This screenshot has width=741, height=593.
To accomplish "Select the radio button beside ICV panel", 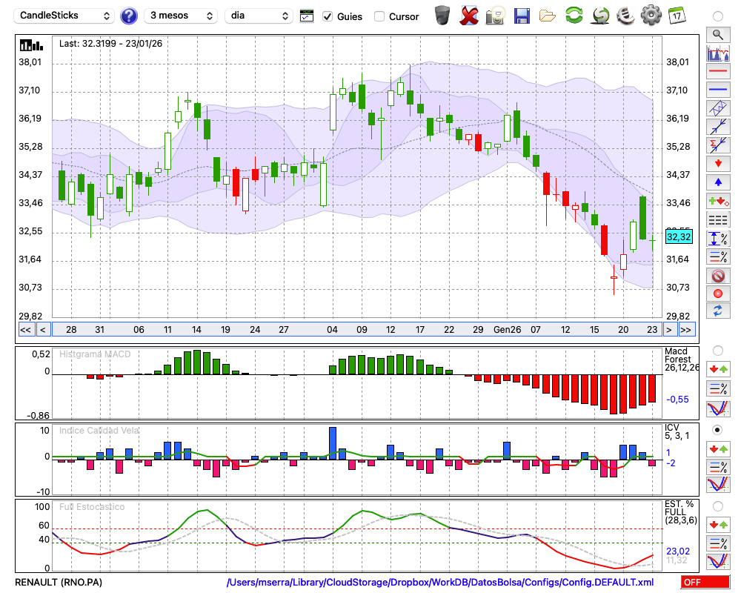I will click(717, 429).
